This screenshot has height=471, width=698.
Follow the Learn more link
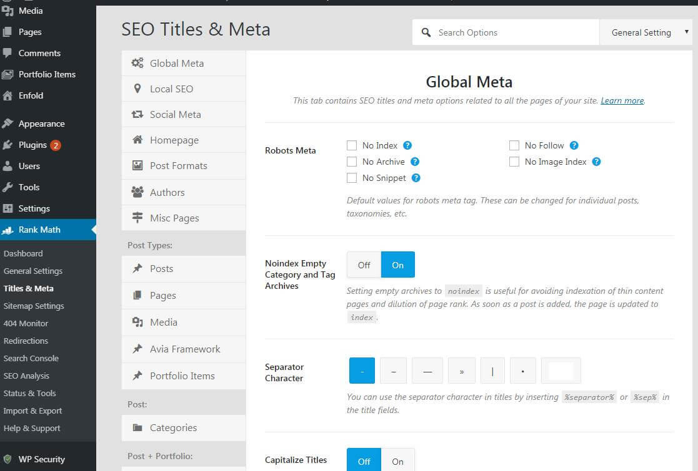tap(622, 100)
